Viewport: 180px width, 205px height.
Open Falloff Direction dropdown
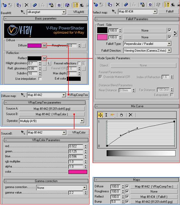tap(169, 50)
